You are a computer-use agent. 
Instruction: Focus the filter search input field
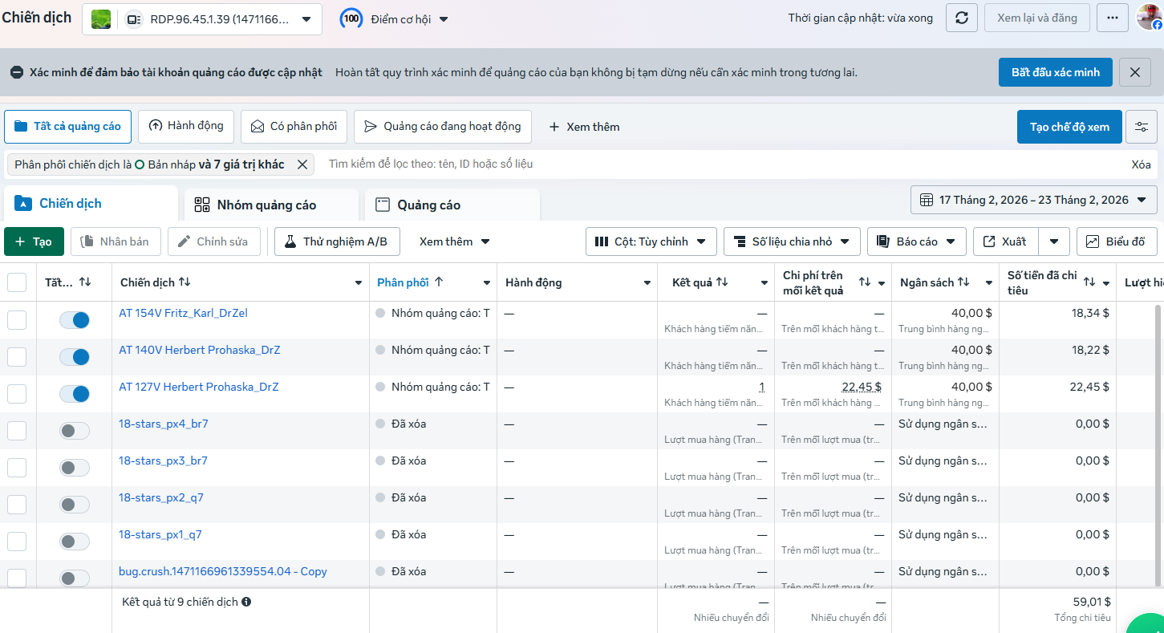tap(722, 164)
